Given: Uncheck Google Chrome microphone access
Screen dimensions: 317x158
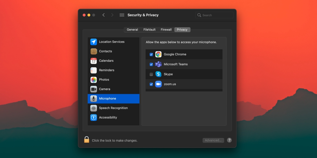Looking at the screenshot, I should 151,55.
